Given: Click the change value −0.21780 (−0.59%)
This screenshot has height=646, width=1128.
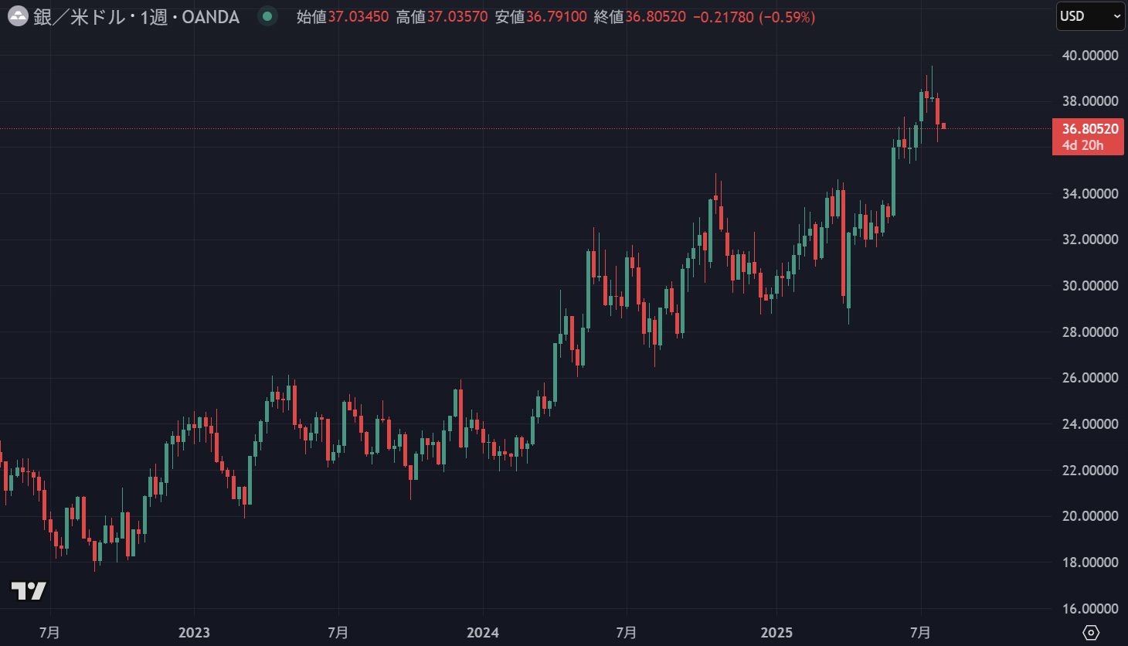Looking at the screenshot, I should tap(754, 17).
